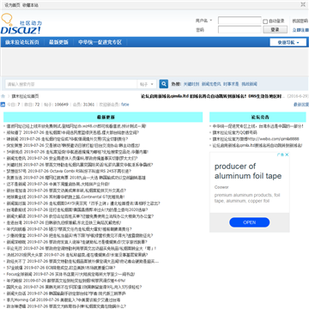This screenshot has width=309, height=309.
Task: Click hot keyword 时事求是
Action: [x=231, y=84]
